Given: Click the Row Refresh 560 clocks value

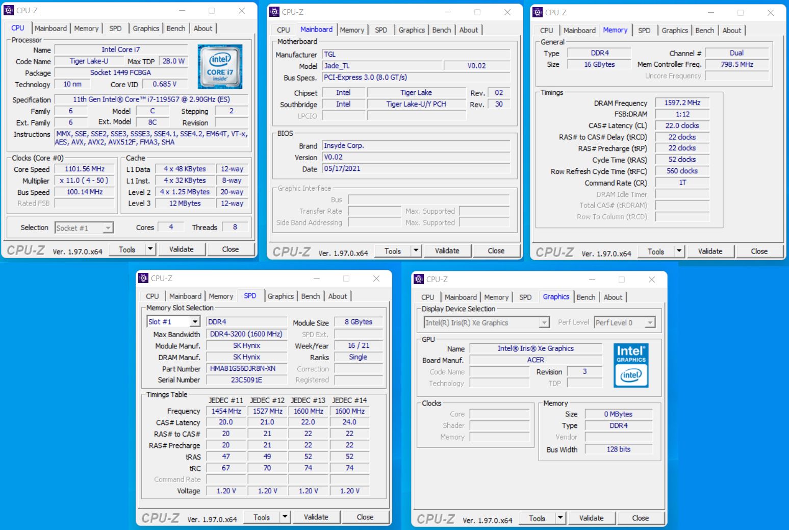Looking at the screenshot, I should pos(682,171).
